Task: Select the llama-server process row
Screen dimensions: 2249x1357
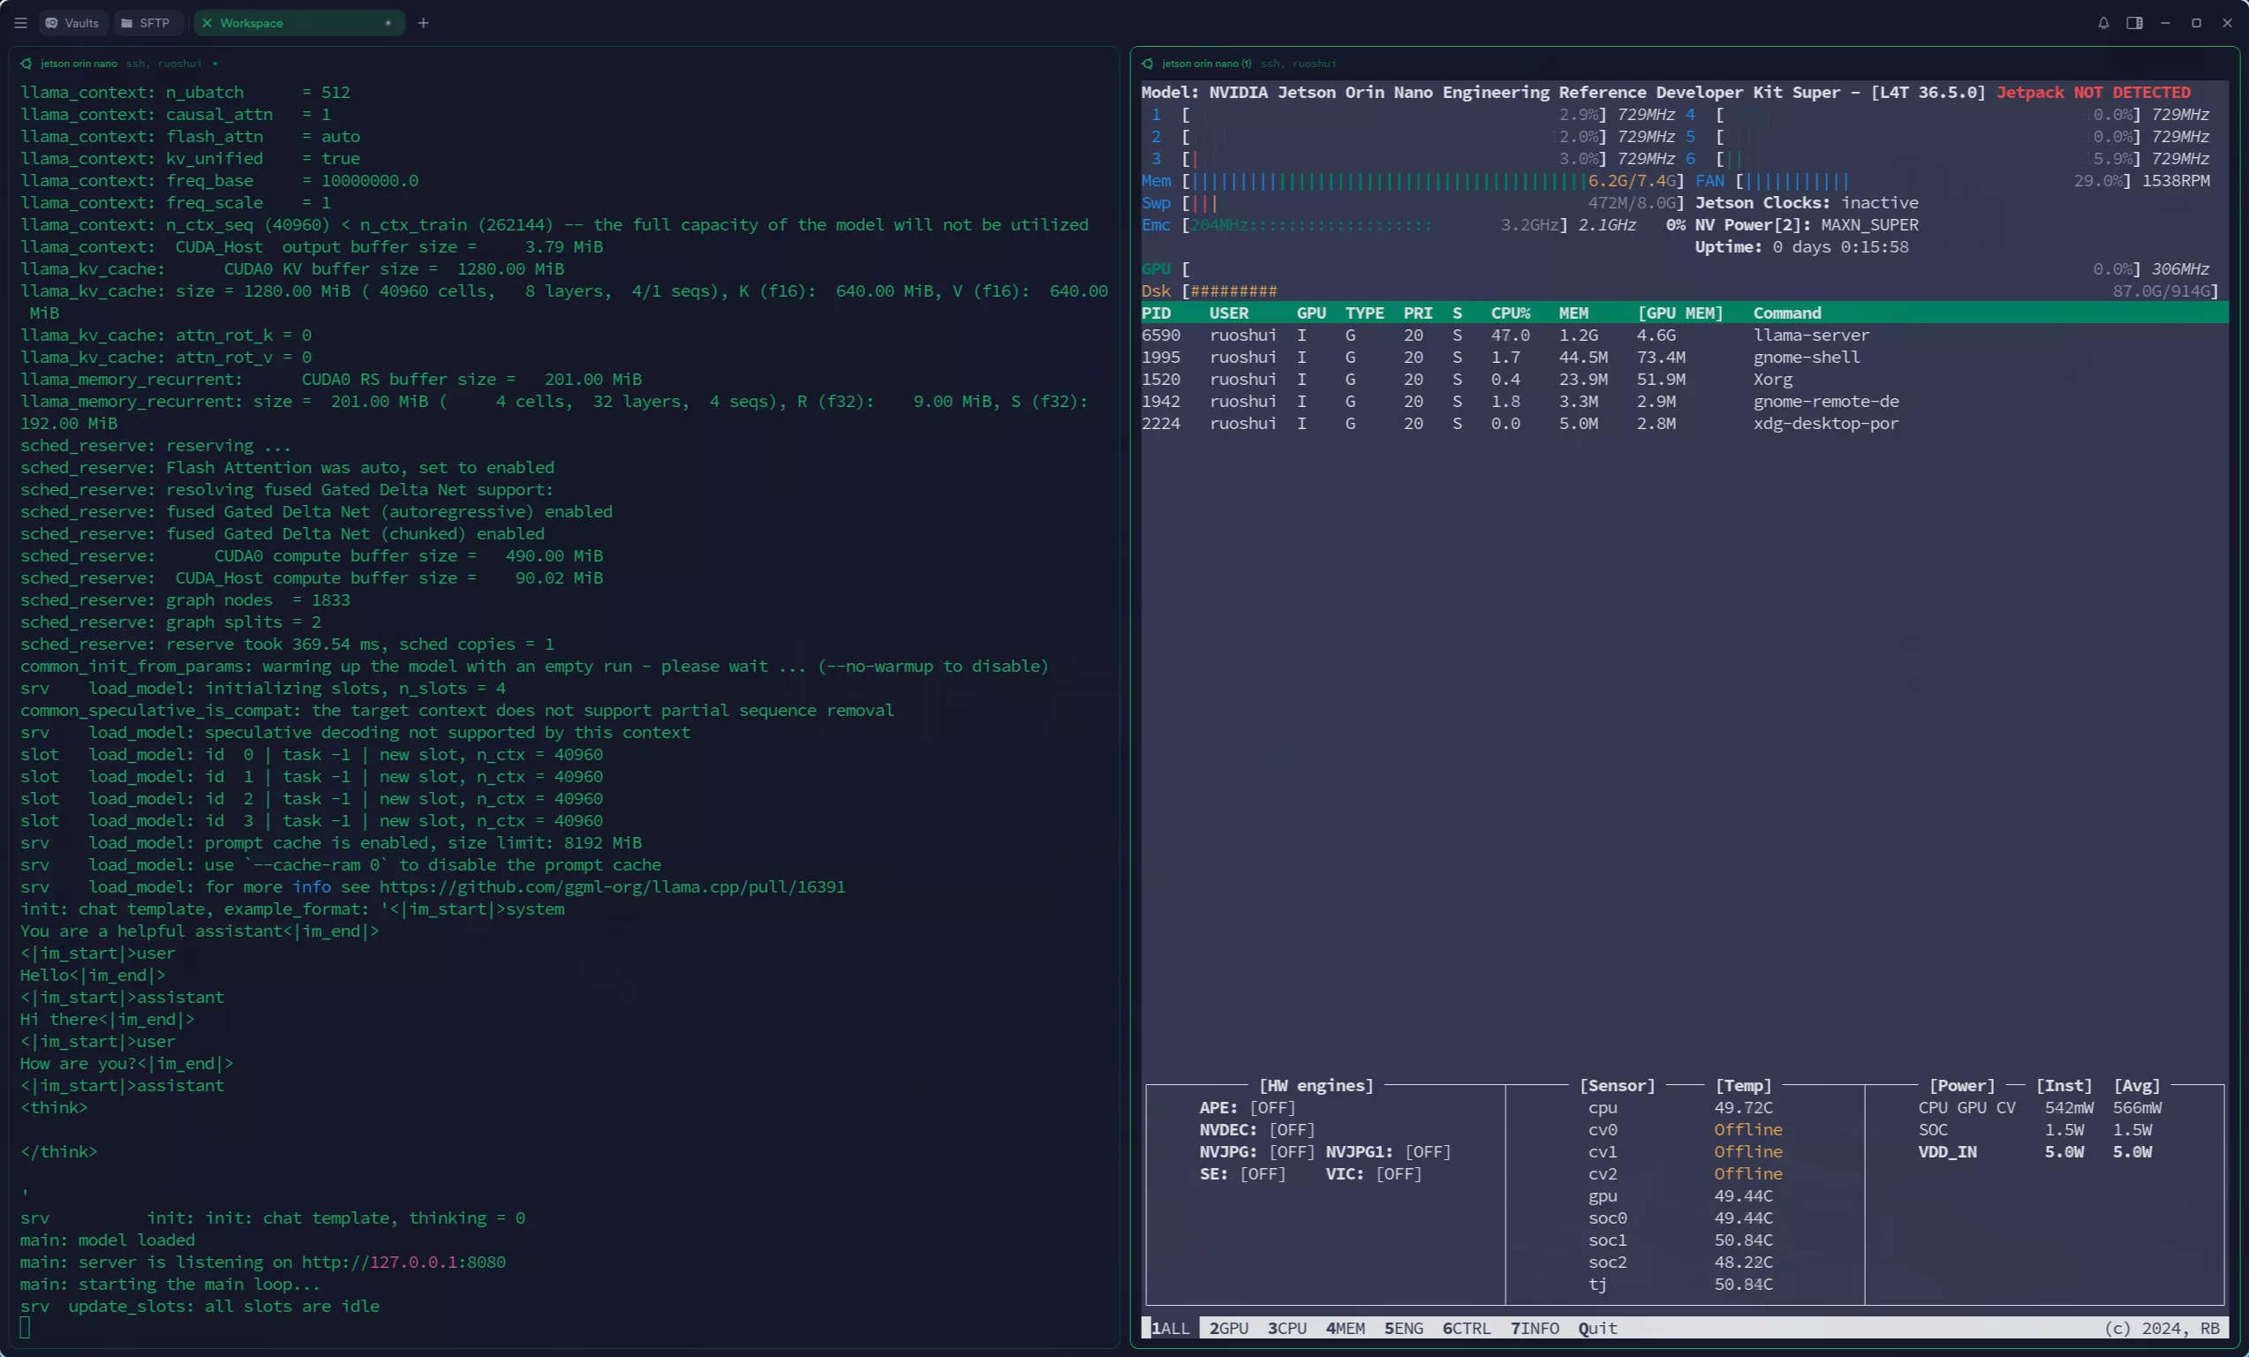Action: 1811,335
